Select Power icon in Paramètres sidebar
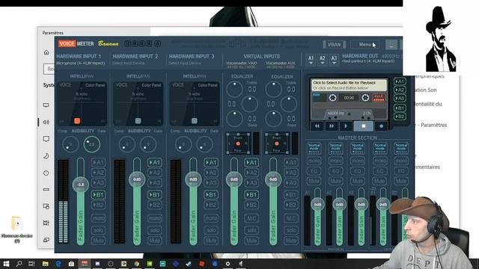This screenshot has width=479, height=269. coord(46,173)
